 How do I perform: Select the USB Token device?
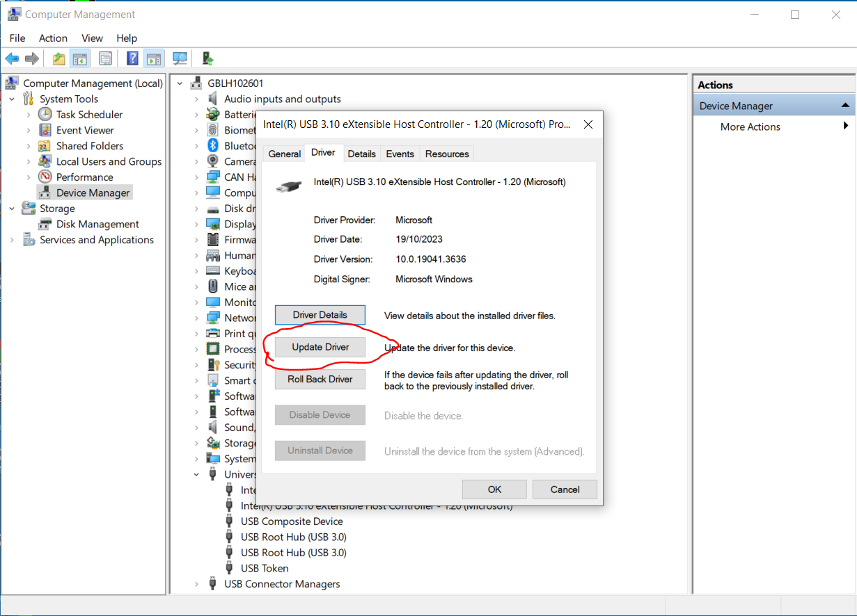coord(265,568)
